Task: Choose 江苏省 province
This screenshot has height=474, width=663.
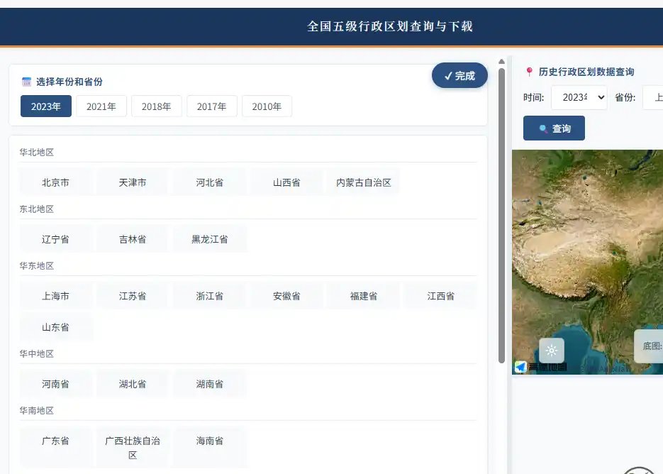Action: click(x=133, y=296)
